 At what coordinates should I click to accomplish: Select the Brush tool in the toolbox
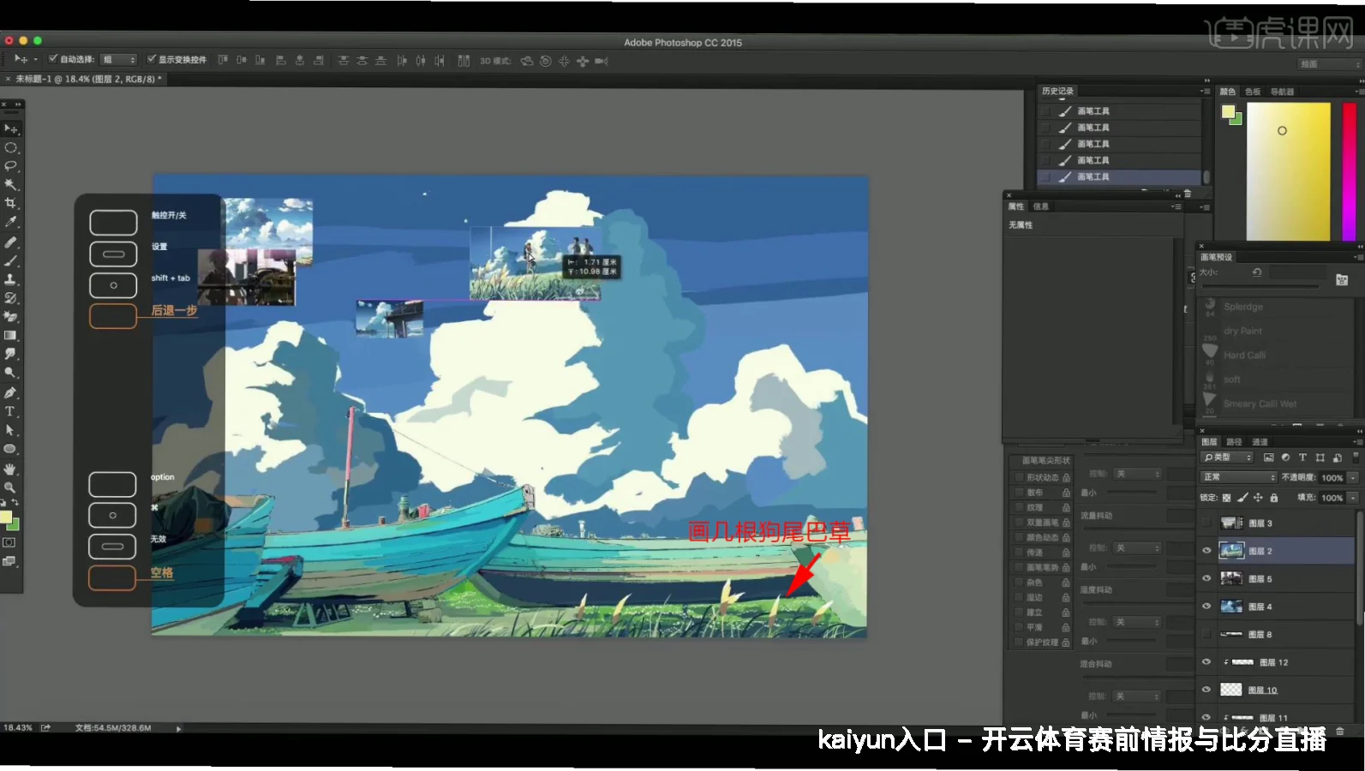pos(11,260)
